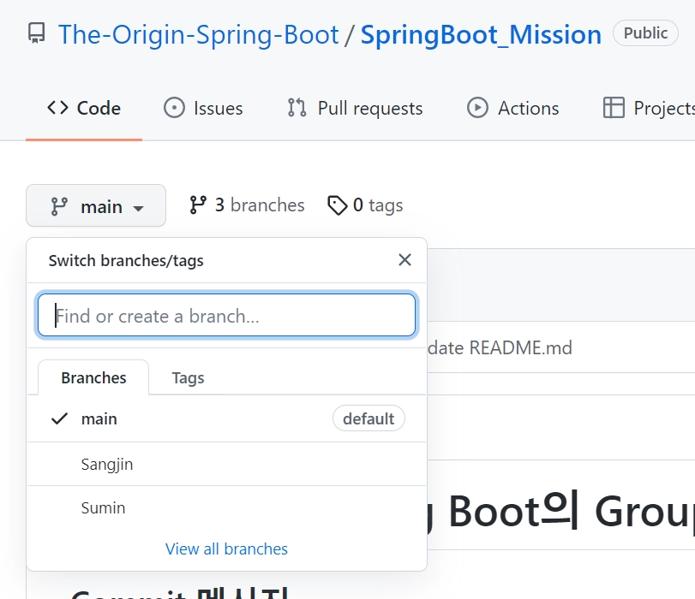
Task: Open the SpringBoot_Mission repository link
Action: pos(481,34)
